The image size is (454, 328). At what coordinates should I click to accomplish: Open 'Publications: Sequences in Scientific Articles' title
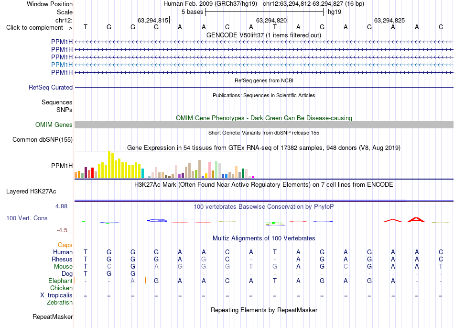(264, 95)
